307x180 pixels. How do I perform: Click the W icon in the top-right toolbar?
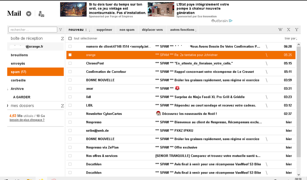click(280, 30)
